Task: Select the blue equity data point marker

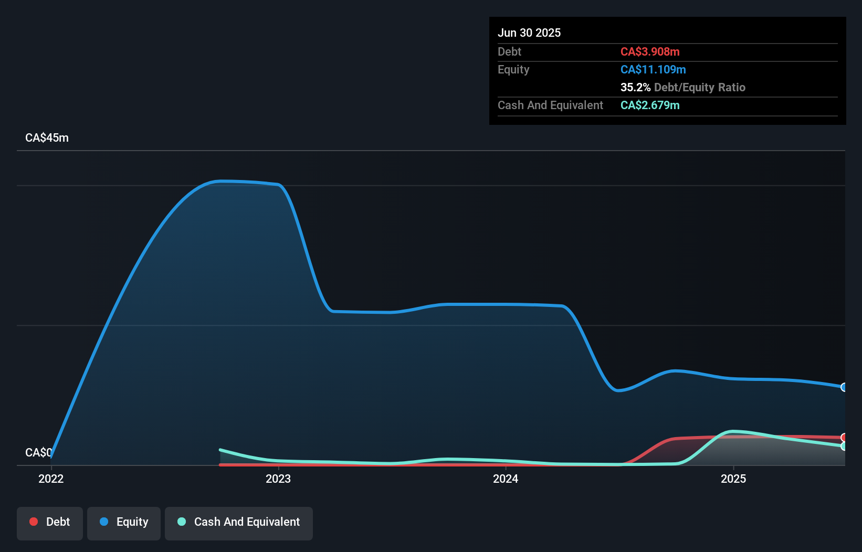Action: (844, 387)
